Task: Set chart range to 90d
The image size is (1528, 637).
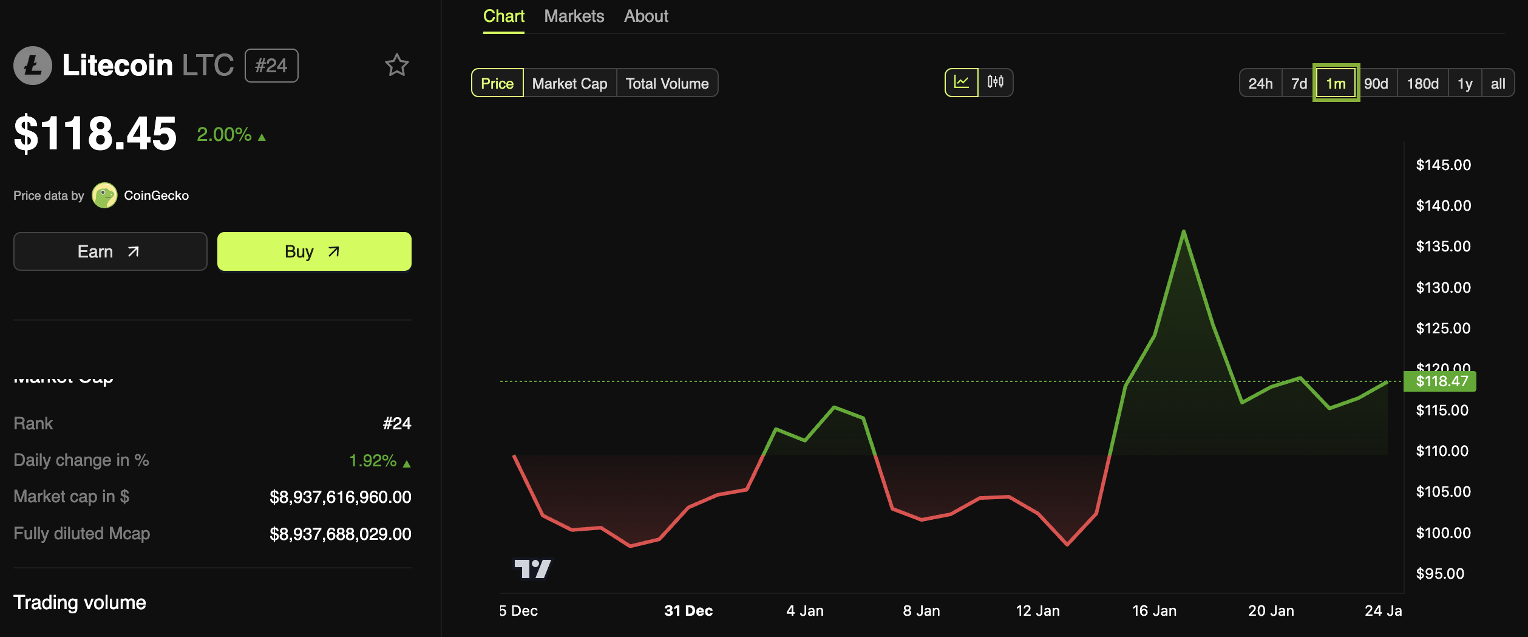Action: 1376,83
